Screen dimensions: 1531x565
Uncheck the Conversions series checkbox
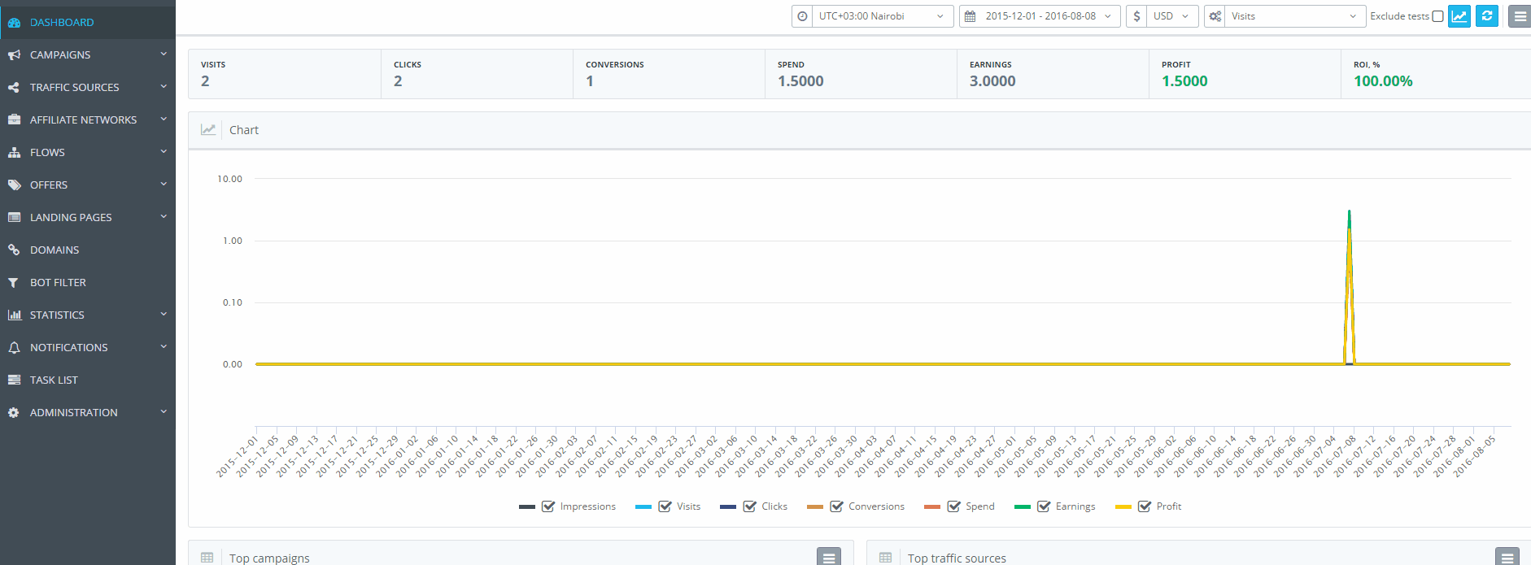point(837,506)
